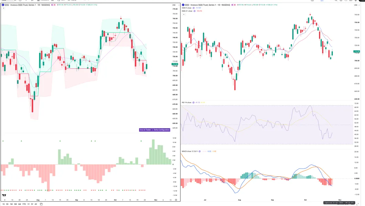
Task: Click 770.00 on left price axis
Action: [x=175, y=9]
